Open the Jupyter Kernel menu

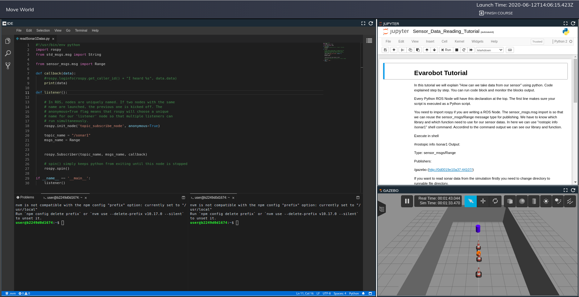click(459, 41)
